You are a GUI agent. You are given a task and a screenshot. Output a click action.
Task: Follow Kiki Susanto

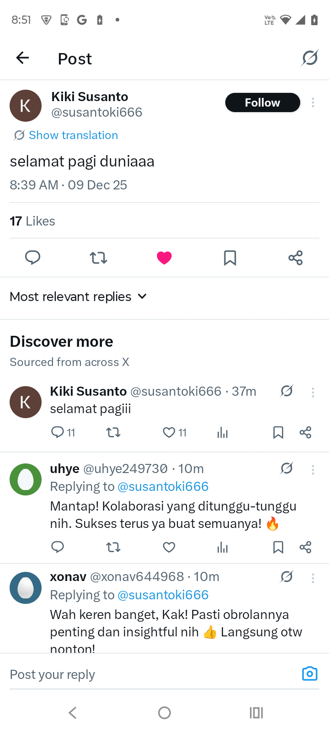point(262,102)
